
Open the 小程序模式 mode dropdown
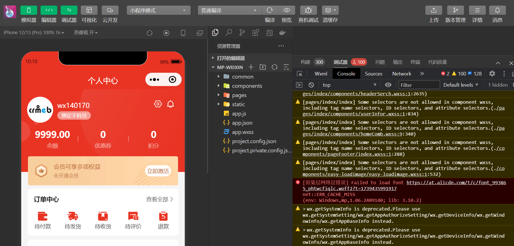coord(158,10)
